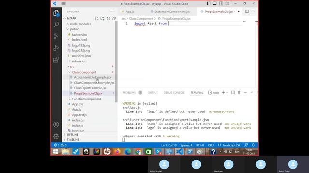Open notifications bell in status bar
Viewport: 309px width, 173px height.
(253, 145)
